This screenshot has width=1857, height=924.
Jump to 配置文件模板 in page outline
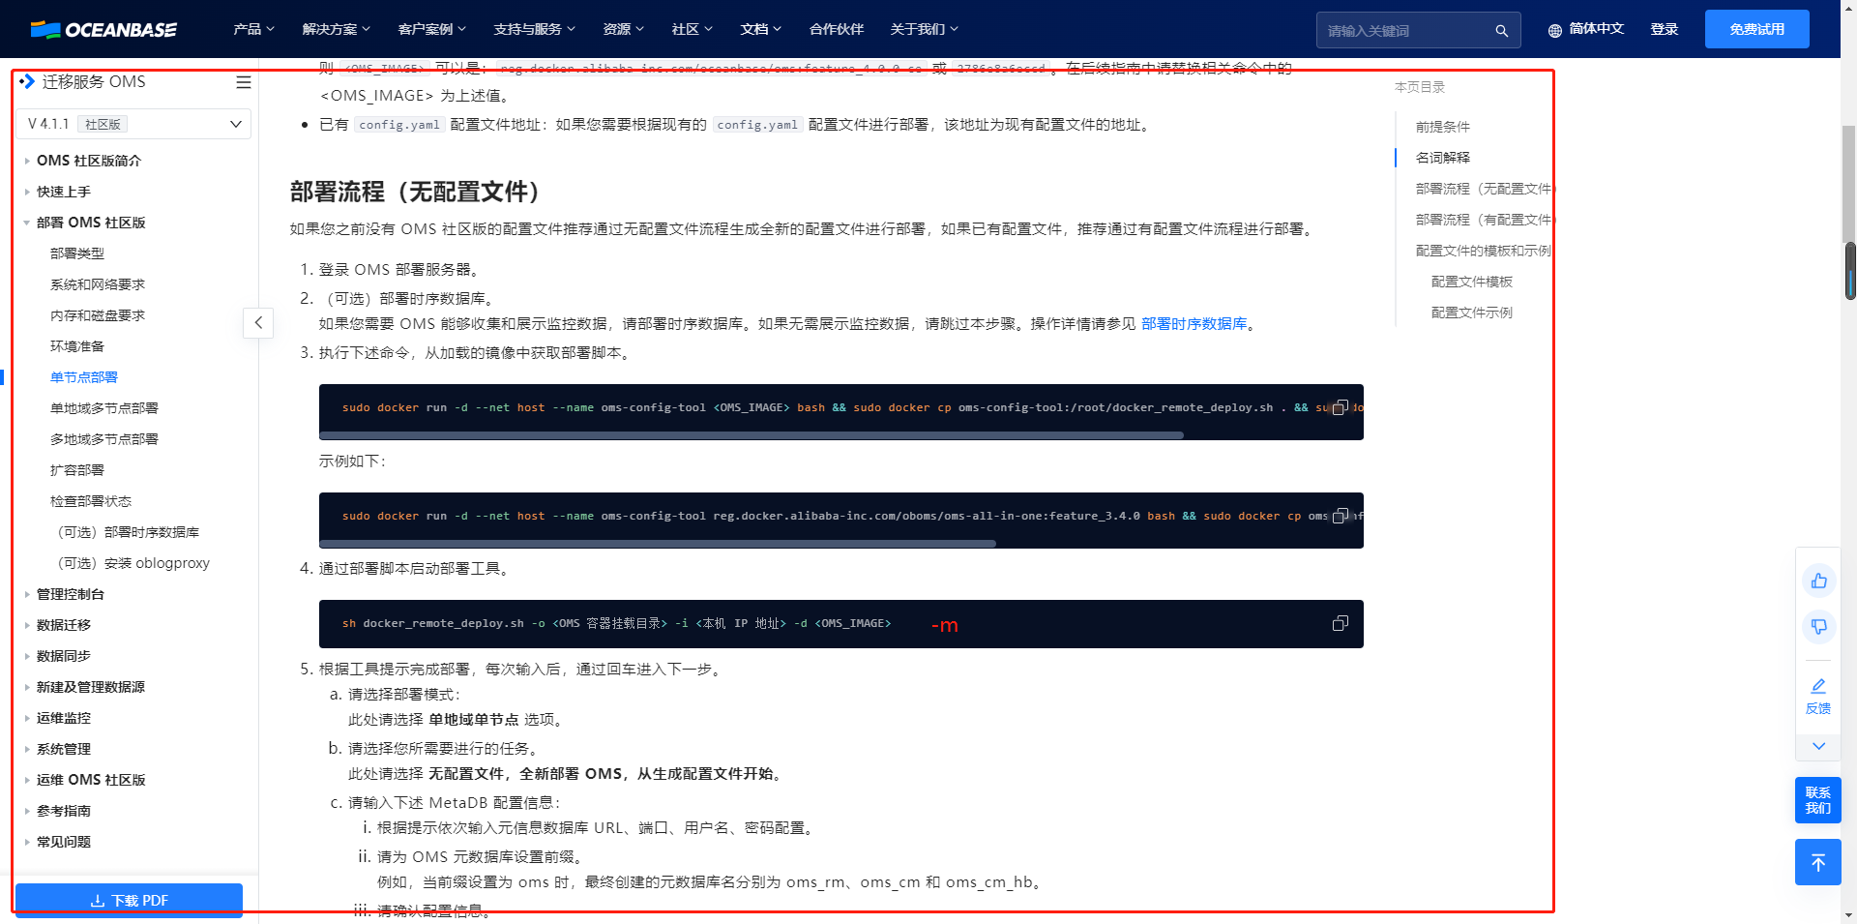click(1472, 282)
